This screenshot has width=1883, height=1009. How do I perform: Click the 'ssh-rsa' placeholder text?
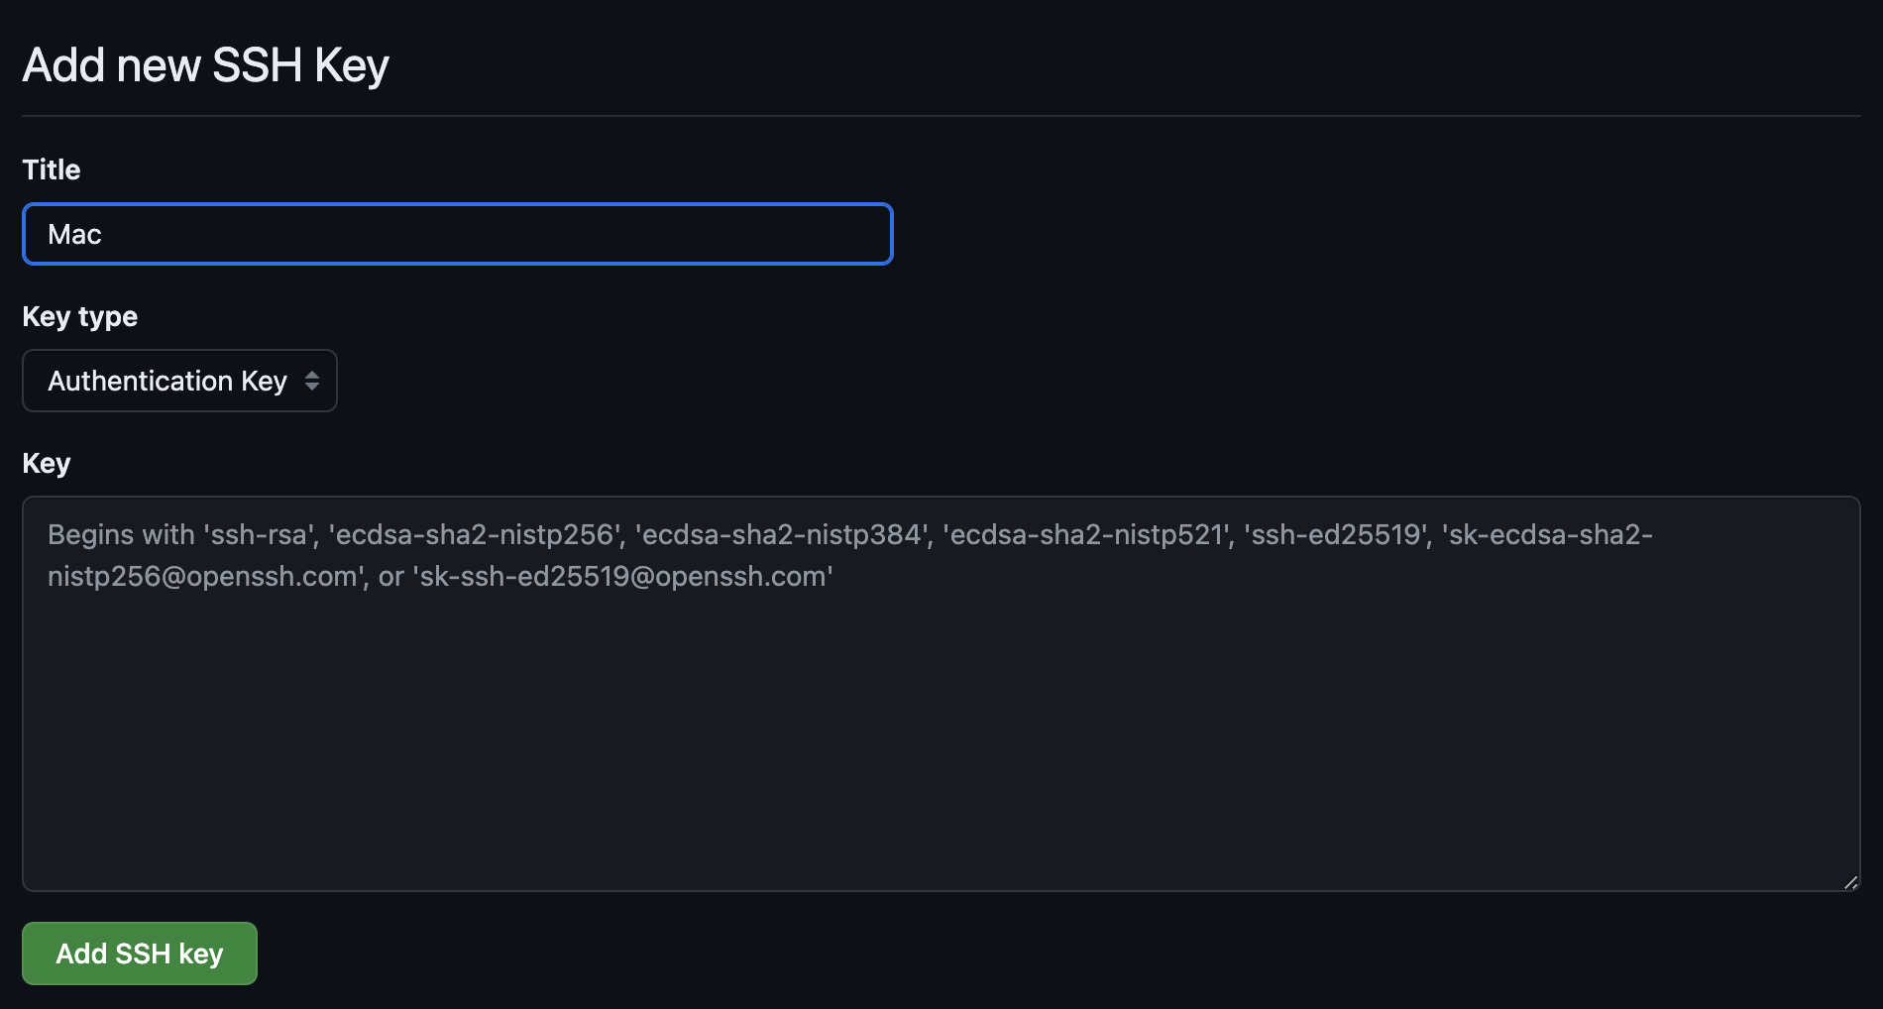click(259, 535)
